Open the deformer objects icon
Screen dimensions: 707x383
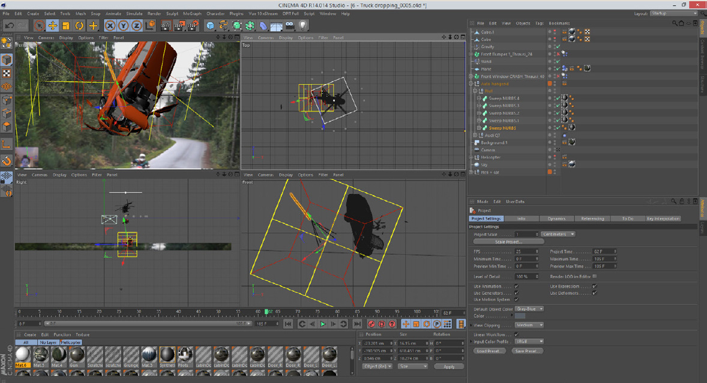[263, 26]
